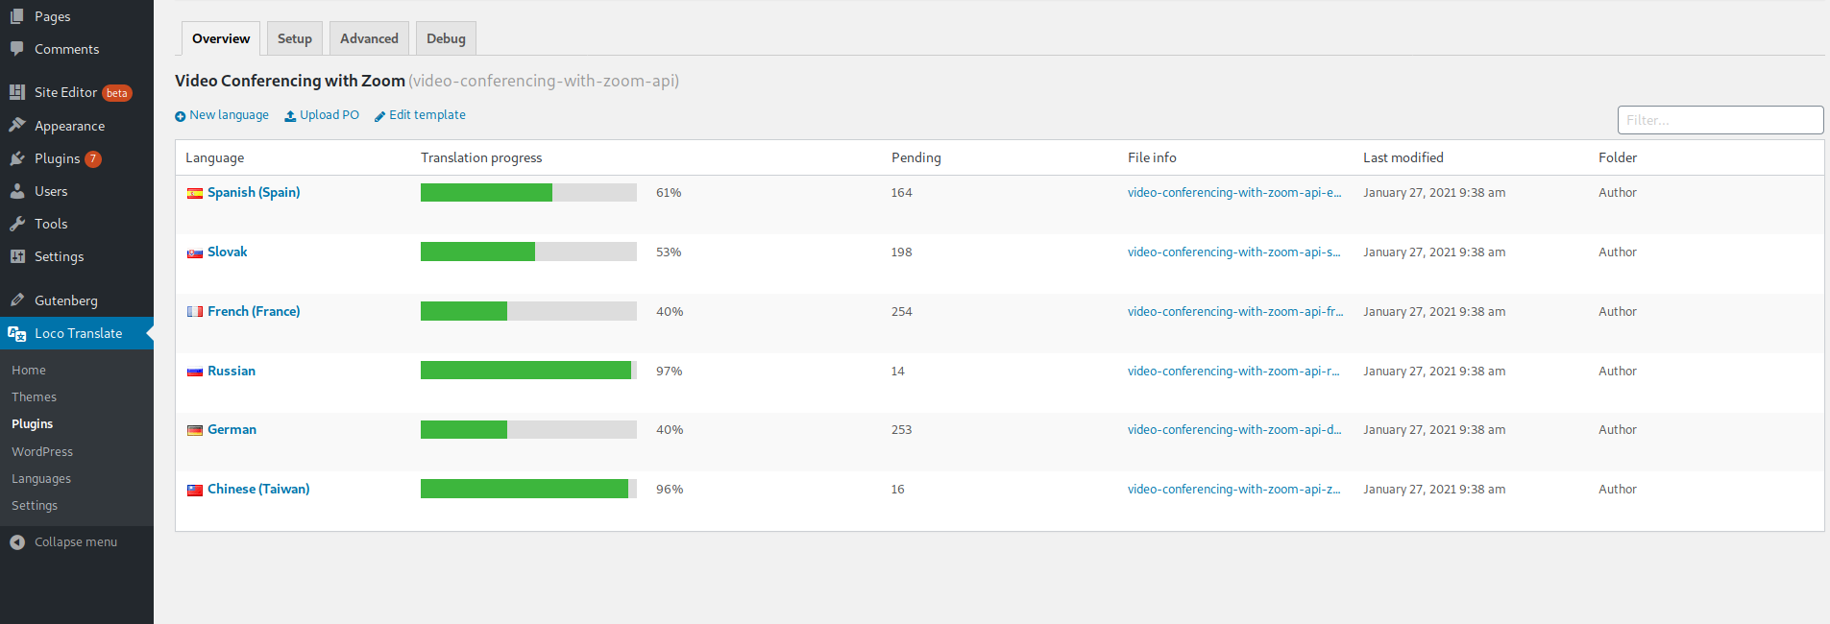Open the Setup tab
Viewport: 1830px width, 624px height.
(x=295, y=38)
